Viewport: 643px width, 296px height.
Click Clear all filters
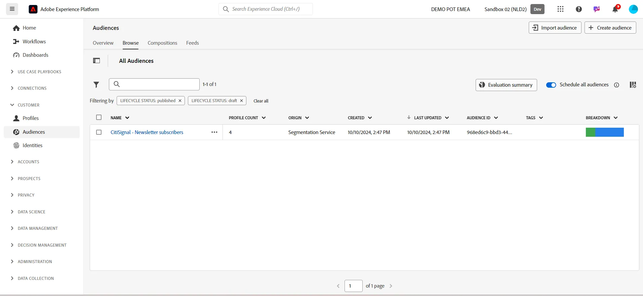(261, 101)
